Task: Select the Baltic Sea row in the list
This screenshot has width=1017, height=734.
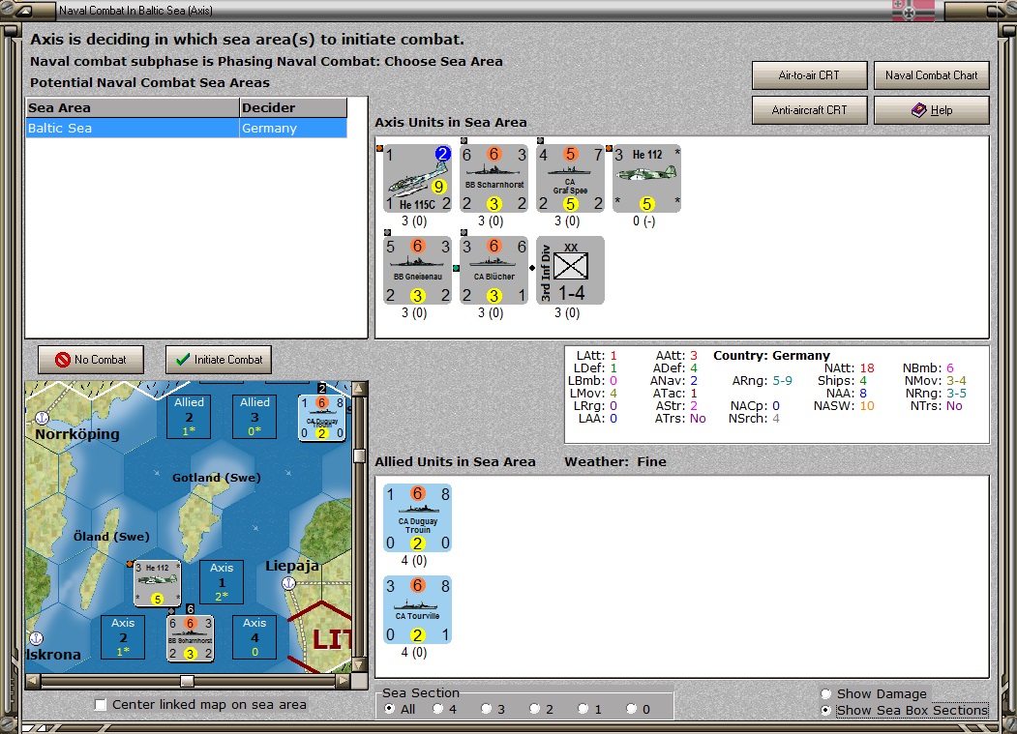Action: (x=186, y=129)
